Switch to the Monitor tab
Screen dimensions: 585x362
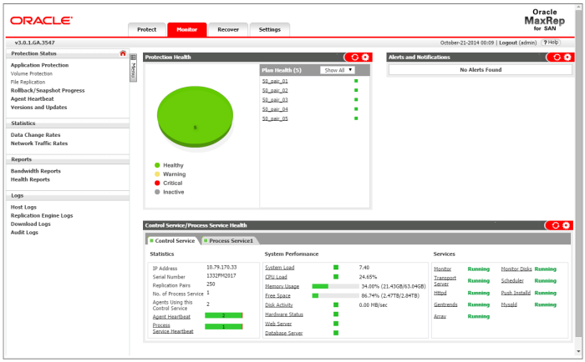pyautogui.click(x=187, y=29)
